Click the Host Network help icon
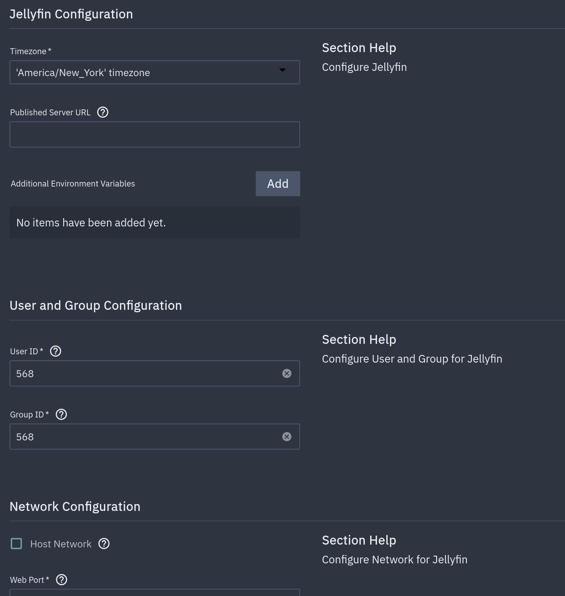The image size is (565, 596). coord(104,544)
